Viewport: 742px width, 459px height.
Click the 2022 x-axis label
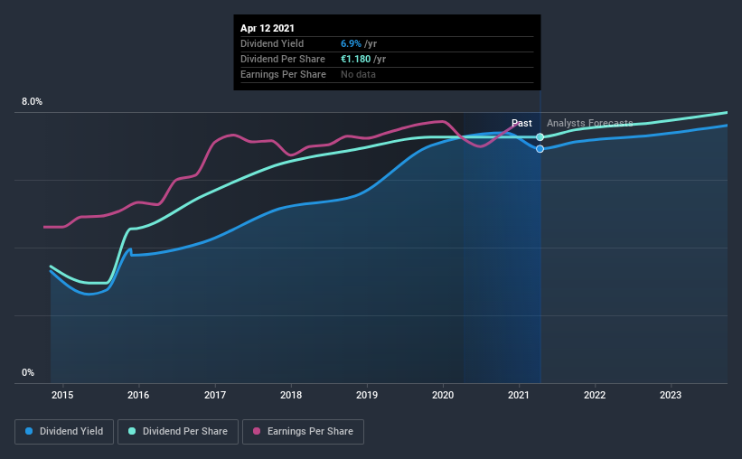(x=595, y=395)
